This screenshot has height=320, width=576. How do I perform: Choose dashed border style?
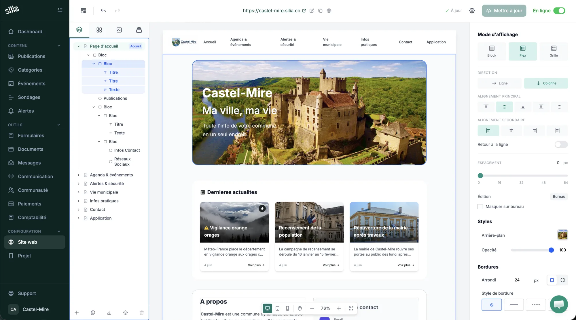point(536,305)
